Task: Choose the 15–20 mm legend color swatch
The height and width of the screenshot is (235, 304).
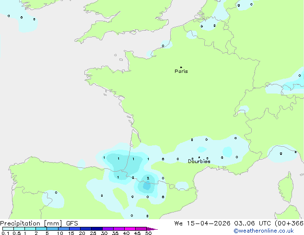Action: point(75,229)
